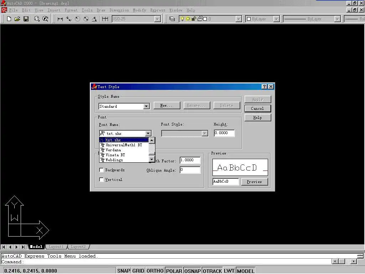Enable the Backwards checkbox
Image resolution: width=365 pixels, height=274 pixels.
(102, 170)
